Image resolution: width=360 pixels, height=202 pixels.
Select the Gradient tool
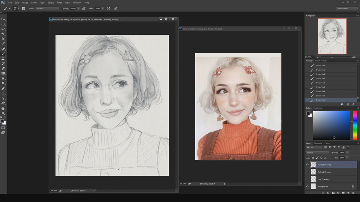[x=3, y=74]
